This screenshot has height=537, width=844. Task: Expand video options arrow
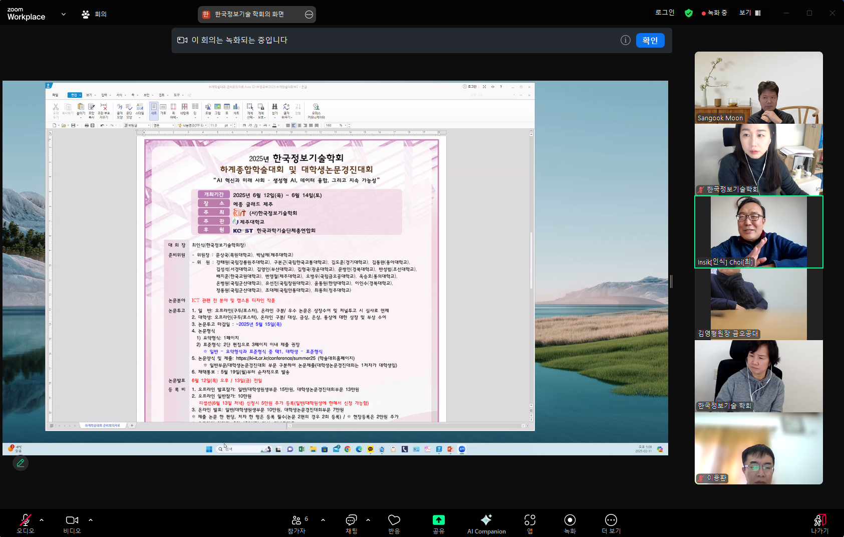(x=91, y=520)
